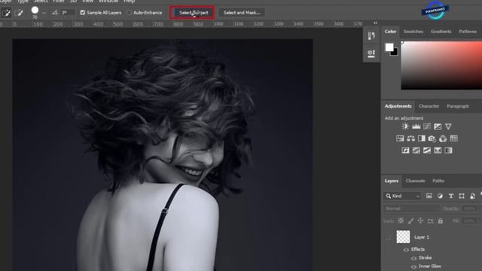Select the Adjustments panel tab
Image resolution: width=482 pixels, height=271 pixels.
coord(398,106)
